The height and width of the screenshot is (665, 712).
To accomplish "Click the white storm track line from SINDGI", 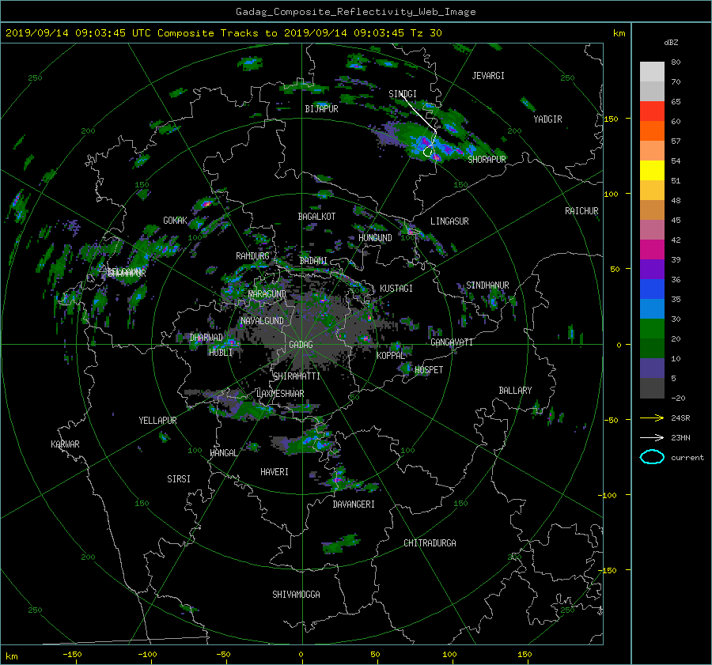I will point(419,114).
